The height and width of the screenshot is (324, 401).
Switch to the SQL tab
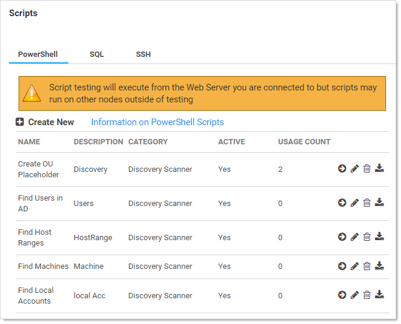[x=97, y=54]
